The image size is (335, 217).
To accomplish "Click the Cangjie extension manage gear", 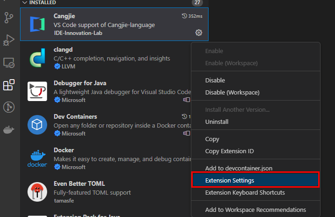I will pos(199,33).
